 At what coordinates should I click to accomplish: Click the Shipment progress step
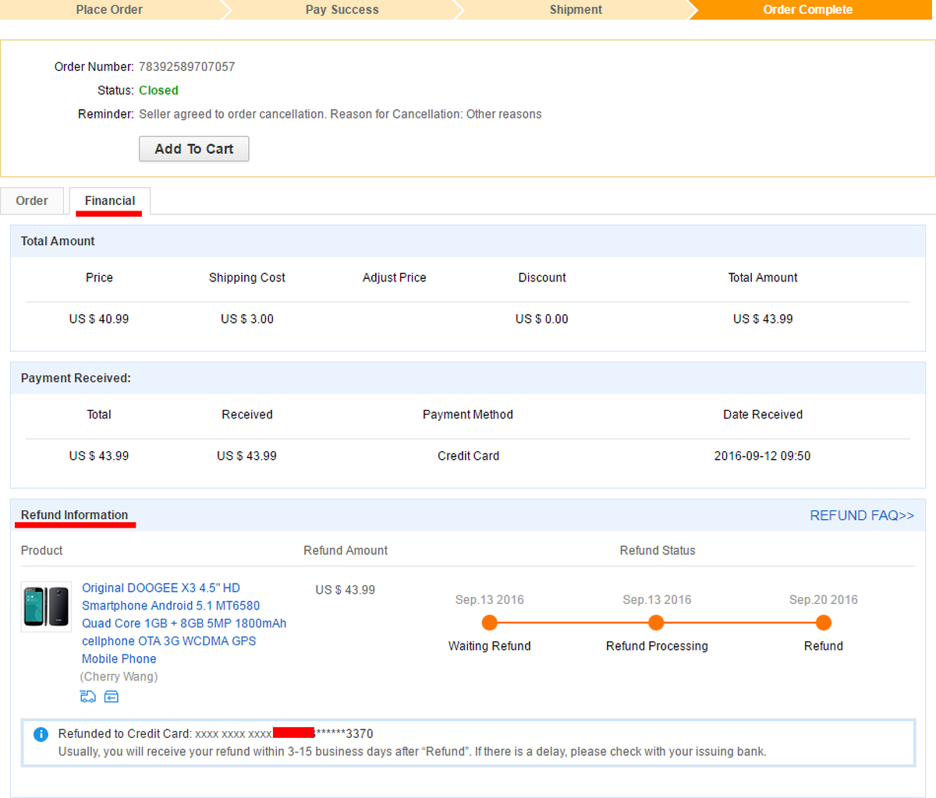(576, 9)
